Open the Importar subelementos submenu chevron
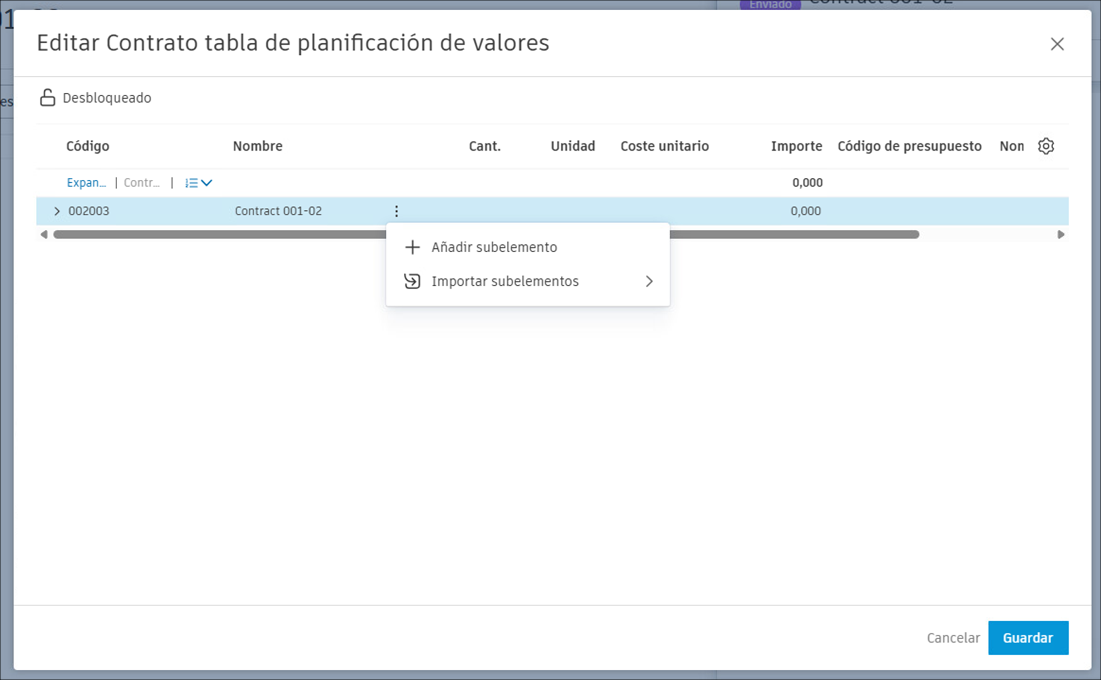 coord(649,281)
